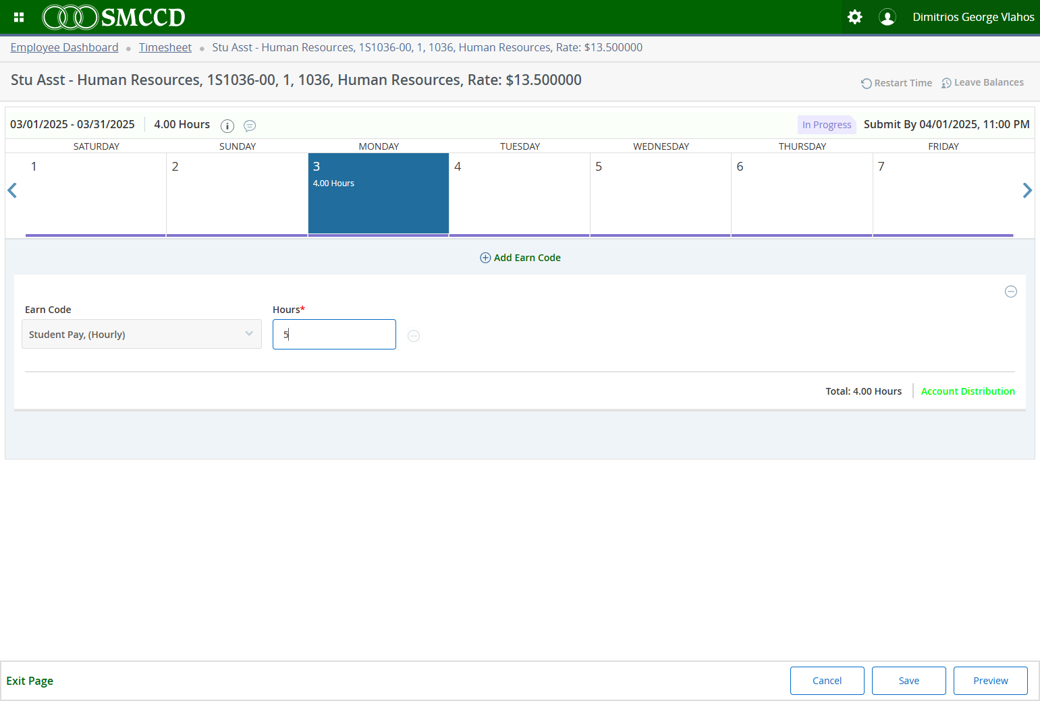Select Wednesday the 5th day cell
The image size is (1040, 701).
(661, 194)
